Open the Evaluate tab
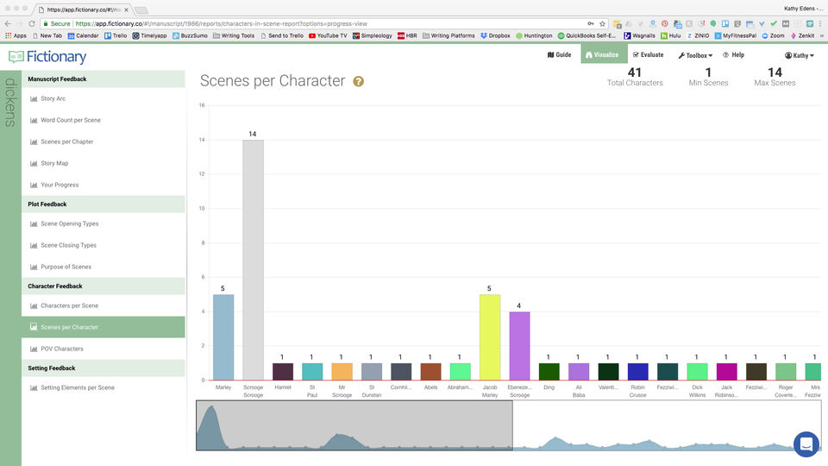Viewport: 828px width, 466px height. pos(648,54)
